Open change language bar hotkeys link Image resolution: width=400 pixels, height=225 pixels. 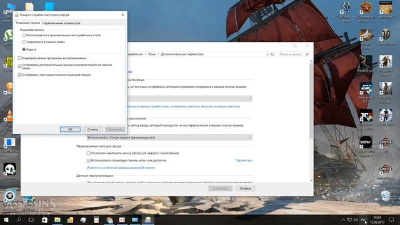pyautogui.click(x=121, y=167)
